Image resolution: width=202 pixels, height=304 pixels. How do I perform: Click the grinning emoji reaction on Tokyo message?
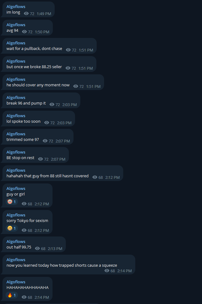click(12, 228)
